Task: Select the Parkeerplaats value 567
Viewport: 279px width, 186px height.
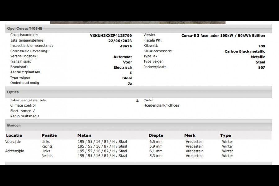Action: pos(262,67)
